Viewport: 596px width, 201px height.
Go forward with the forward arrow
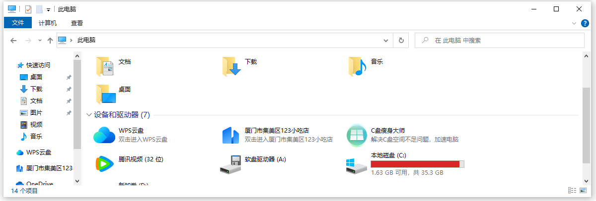[x=28, y=40]
